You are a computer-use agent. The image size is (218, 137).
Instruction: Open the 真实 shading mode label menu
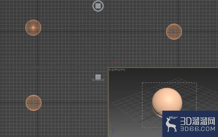122,70
